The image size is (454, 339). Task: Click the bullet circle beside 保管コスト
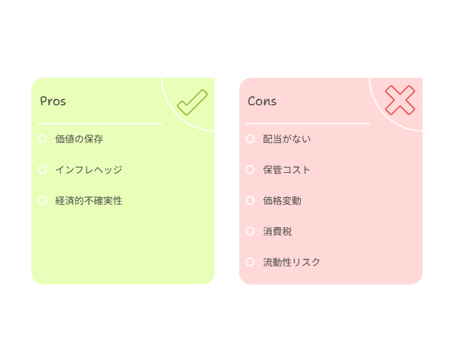click(x=250, y=169)
